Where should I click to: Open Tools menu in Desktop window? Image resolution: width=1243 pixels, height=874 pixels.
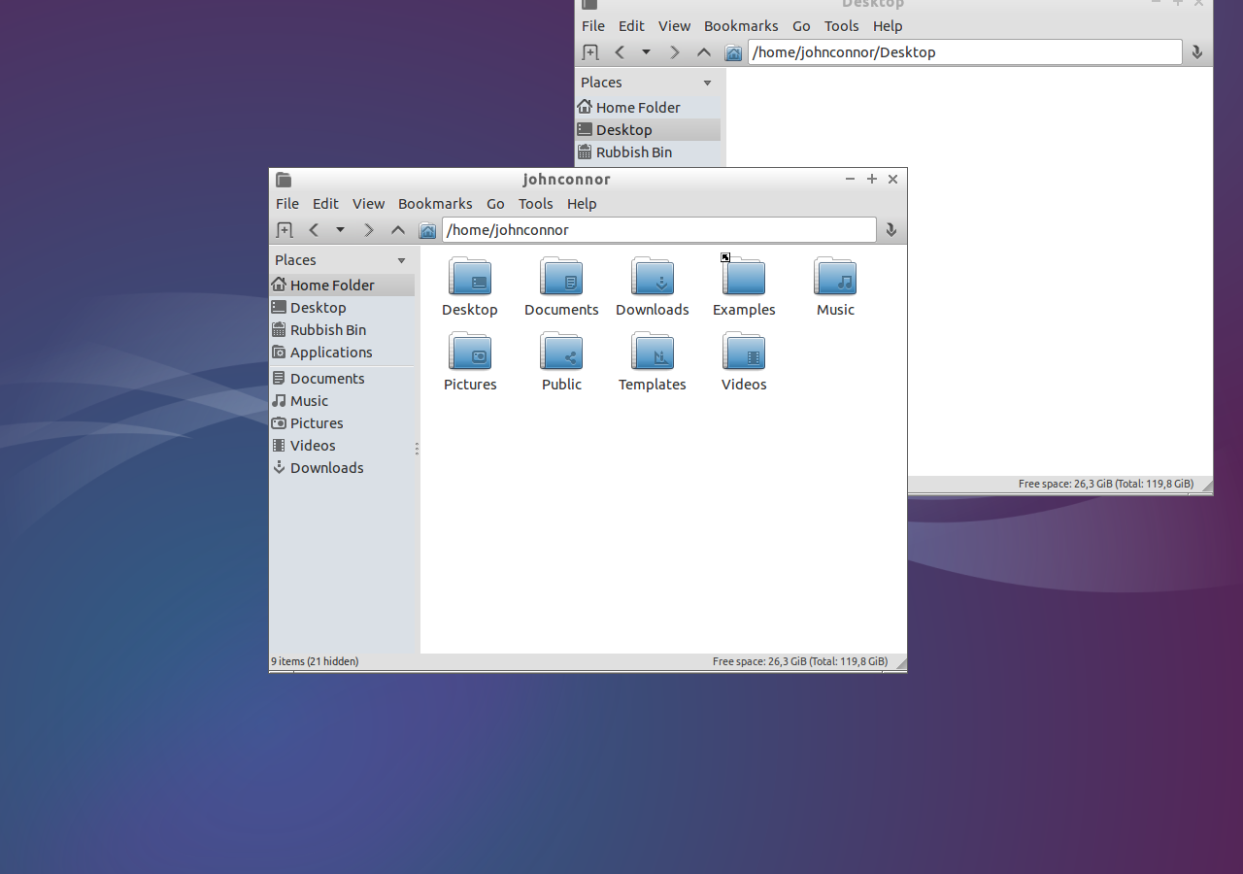pos(841,26)
